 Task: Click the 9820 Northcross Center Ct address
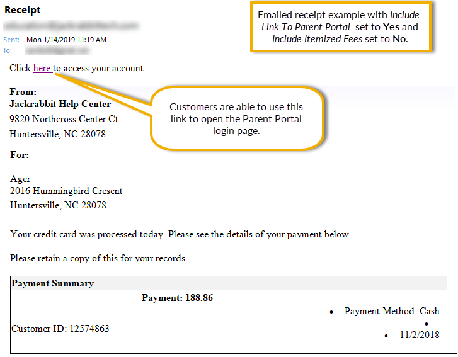[x=64, y=119]
